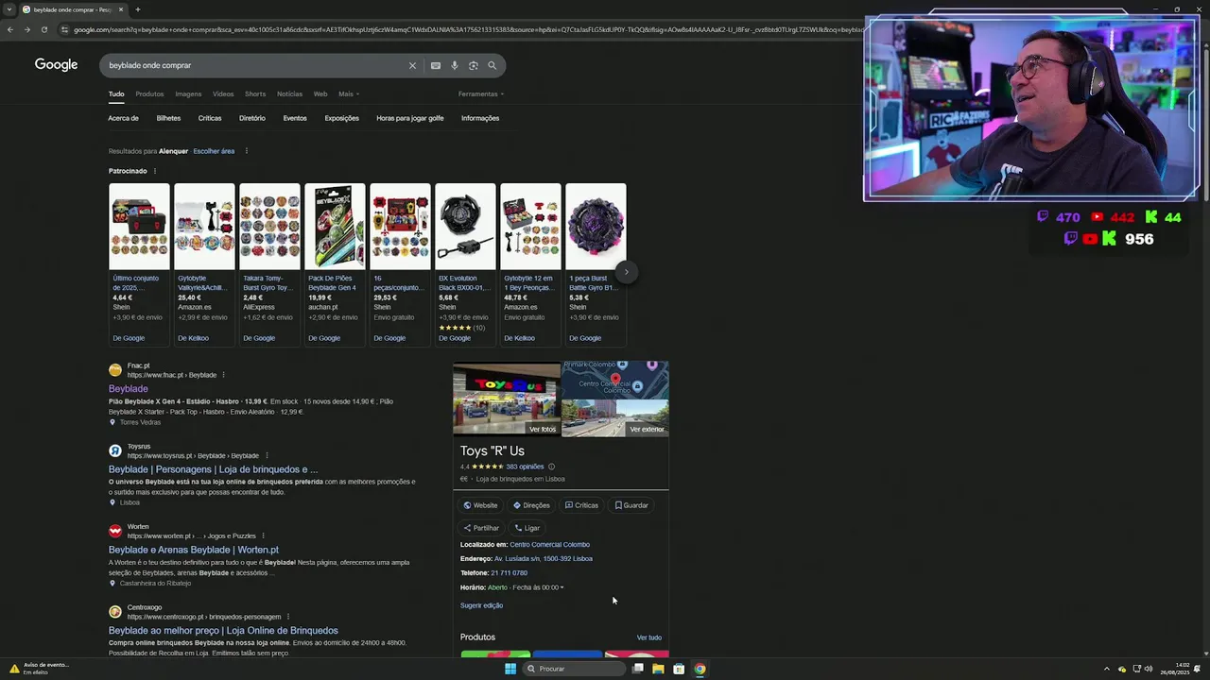This screenshot has width=1210, height=680.
Task: Open the volume icon in system tray
Action: point(1149,669)
